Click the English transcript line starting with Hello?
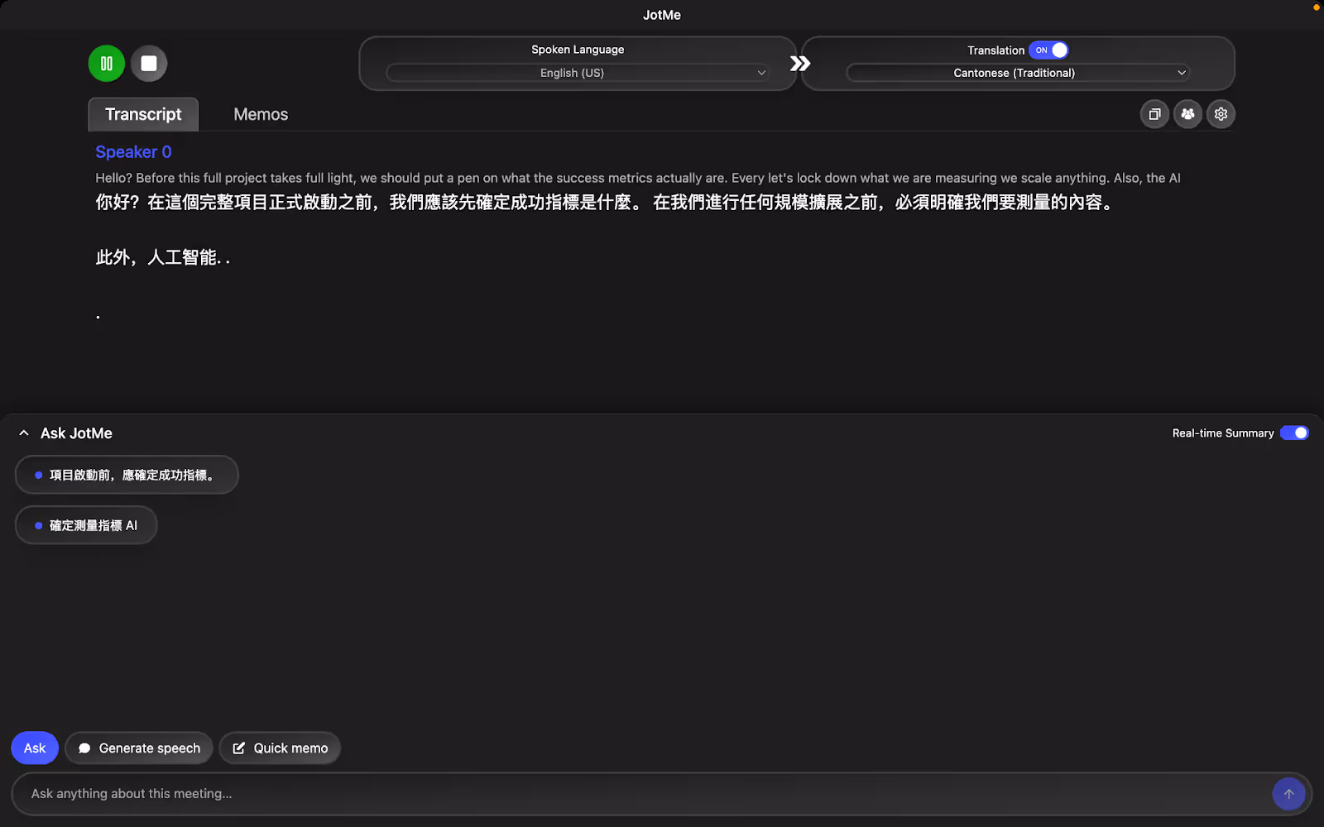Screen dimensions: 1324x827 (x=638, y=178)
